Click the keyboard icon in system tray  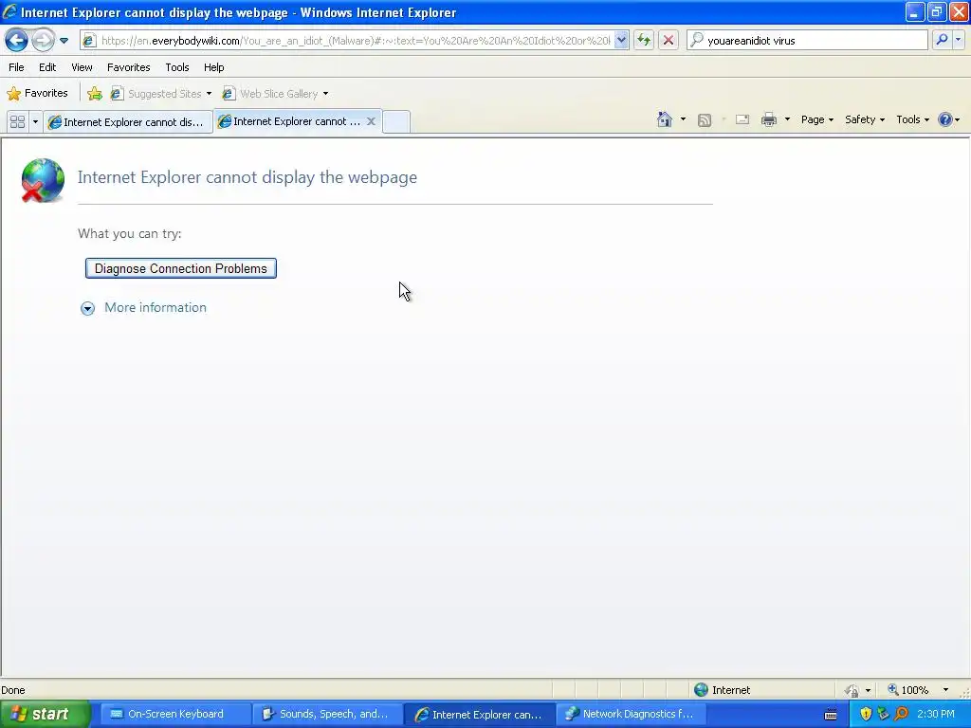(x=831, y=715)
